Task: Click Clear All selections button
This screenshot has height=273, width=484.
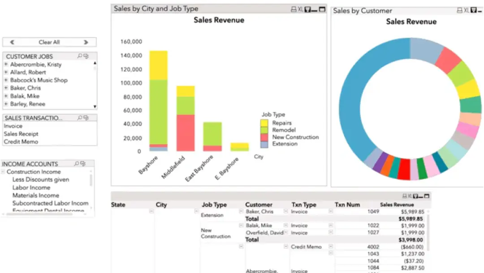Action: pos(49,42)
